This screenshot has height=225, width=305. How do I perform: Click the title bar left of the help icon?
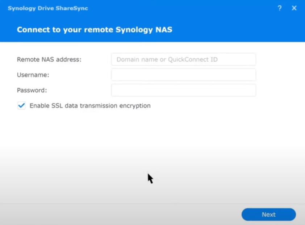click(181, 8)
